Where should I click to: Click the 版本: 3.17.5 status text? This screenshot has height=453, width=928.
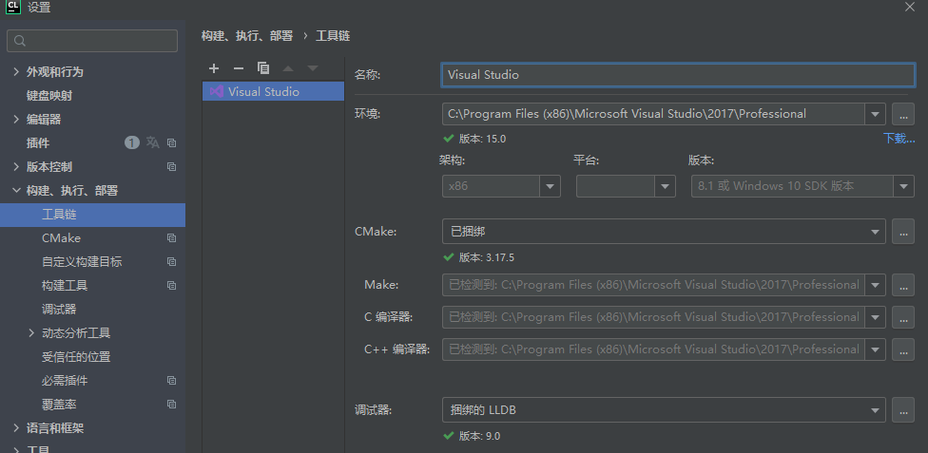487,258
